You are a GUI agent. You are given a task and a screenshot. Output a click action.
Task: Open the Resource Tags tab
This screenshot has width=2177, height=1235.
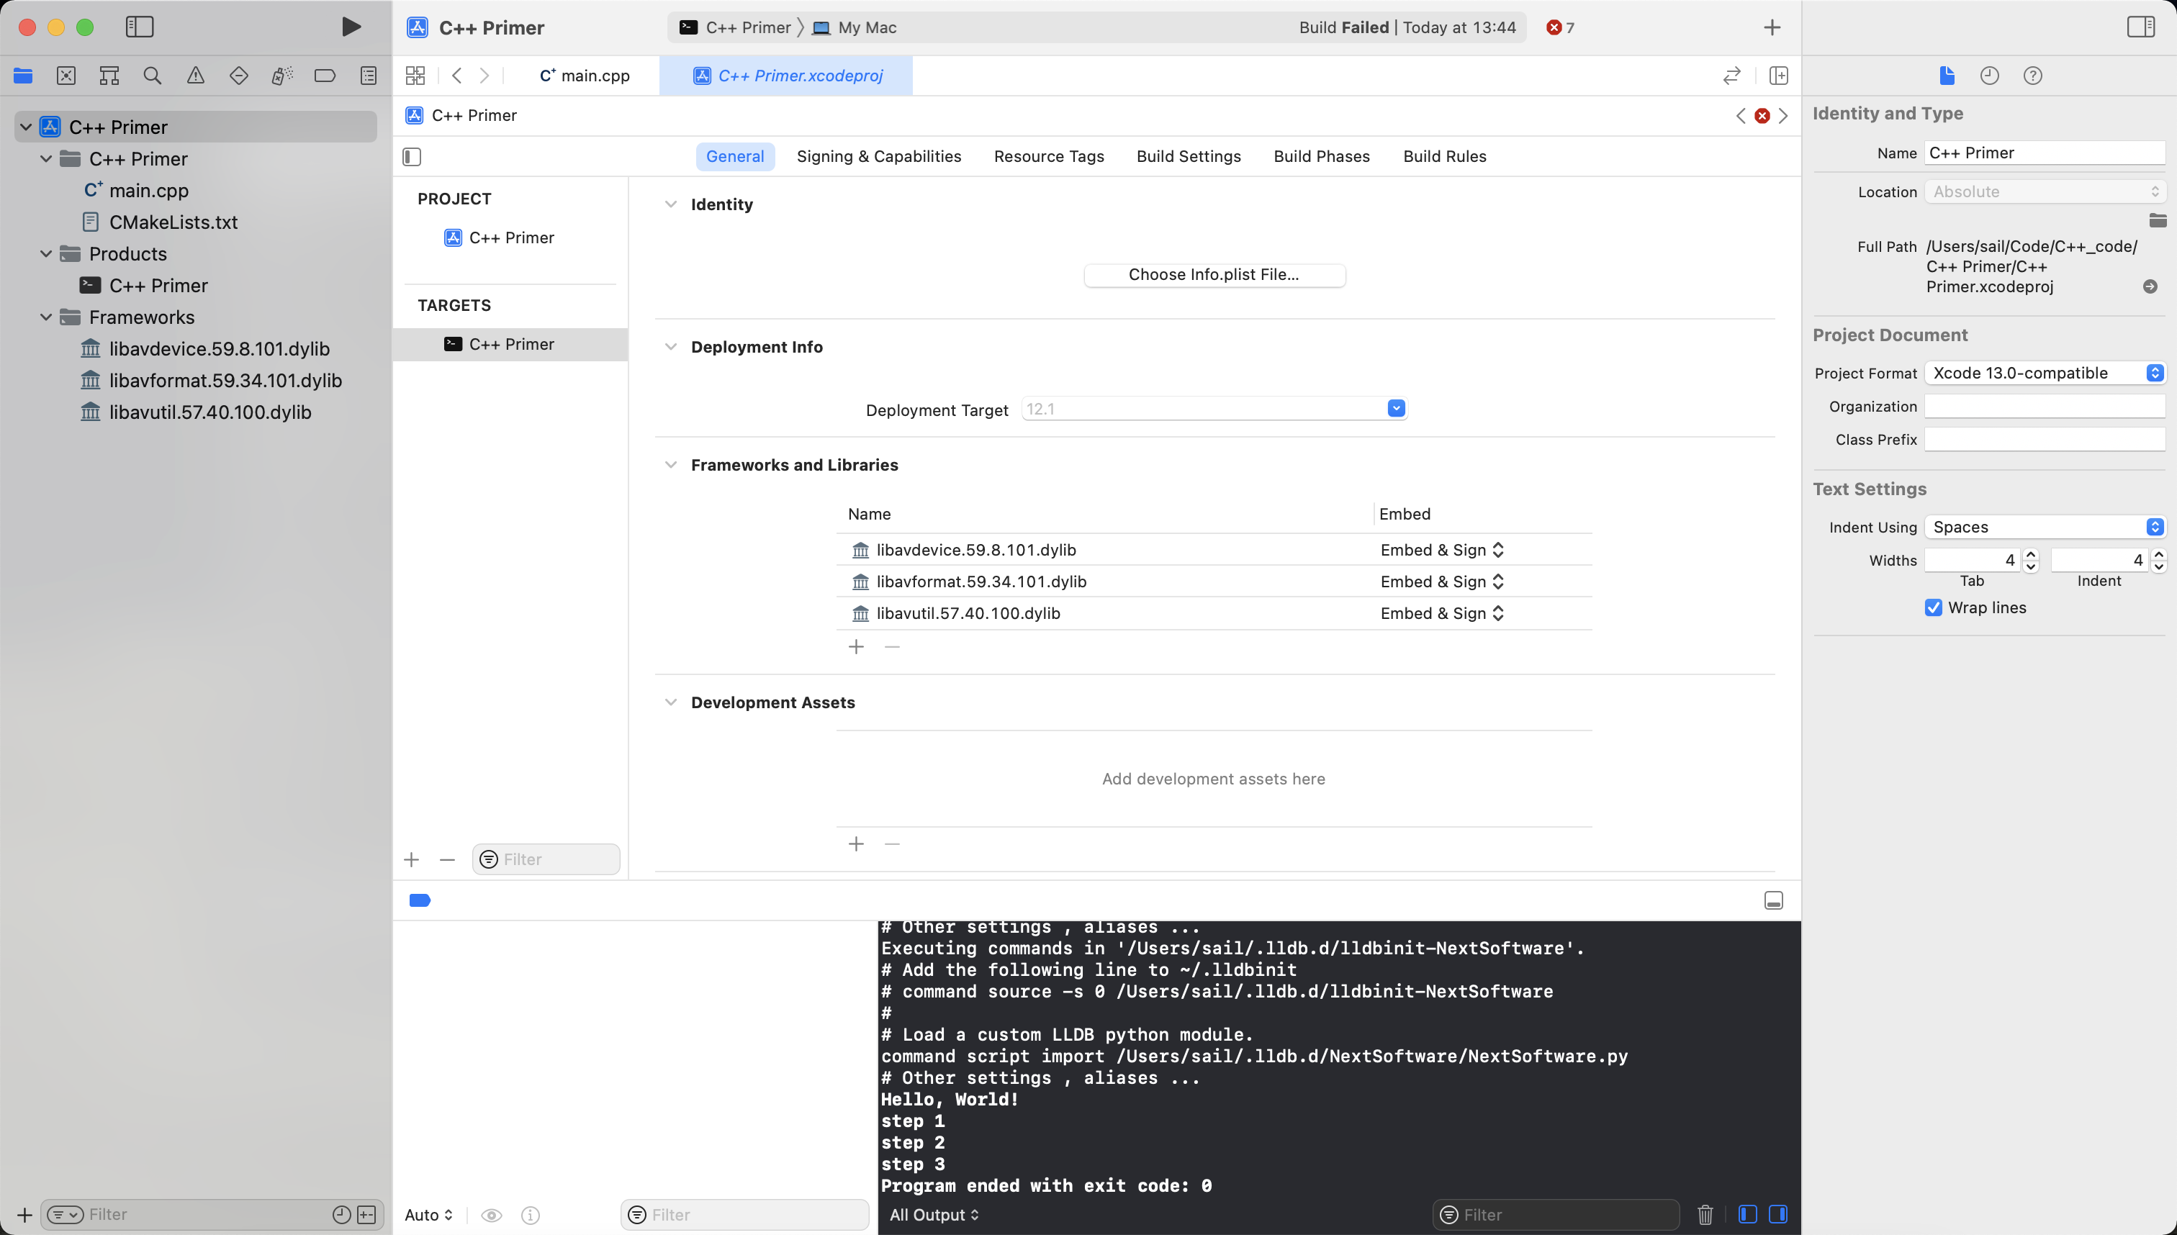[1049, 156]
